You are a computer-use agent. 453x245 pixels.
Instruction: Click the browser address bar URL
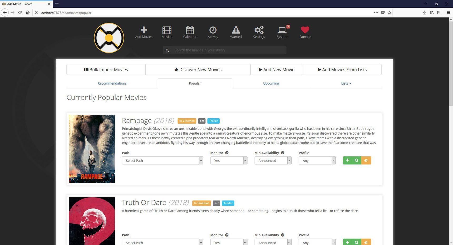66,13
